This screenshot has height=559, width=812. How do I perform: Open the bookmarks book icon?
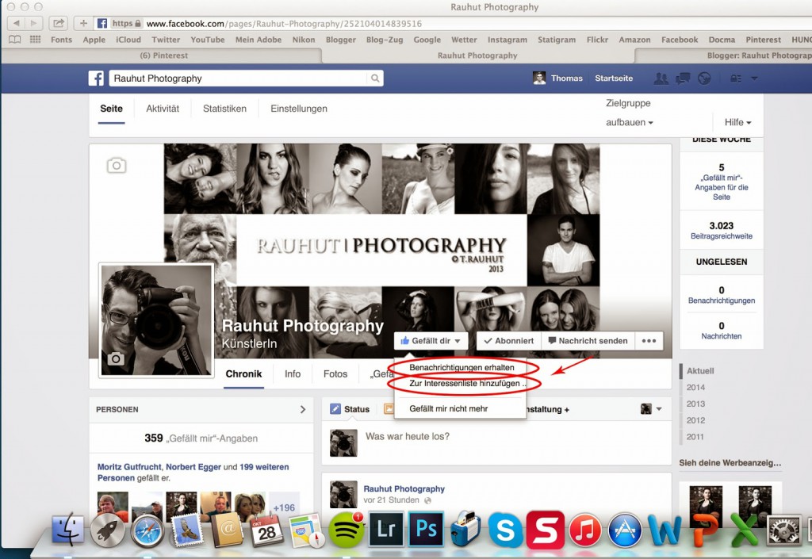pos(15,40)
